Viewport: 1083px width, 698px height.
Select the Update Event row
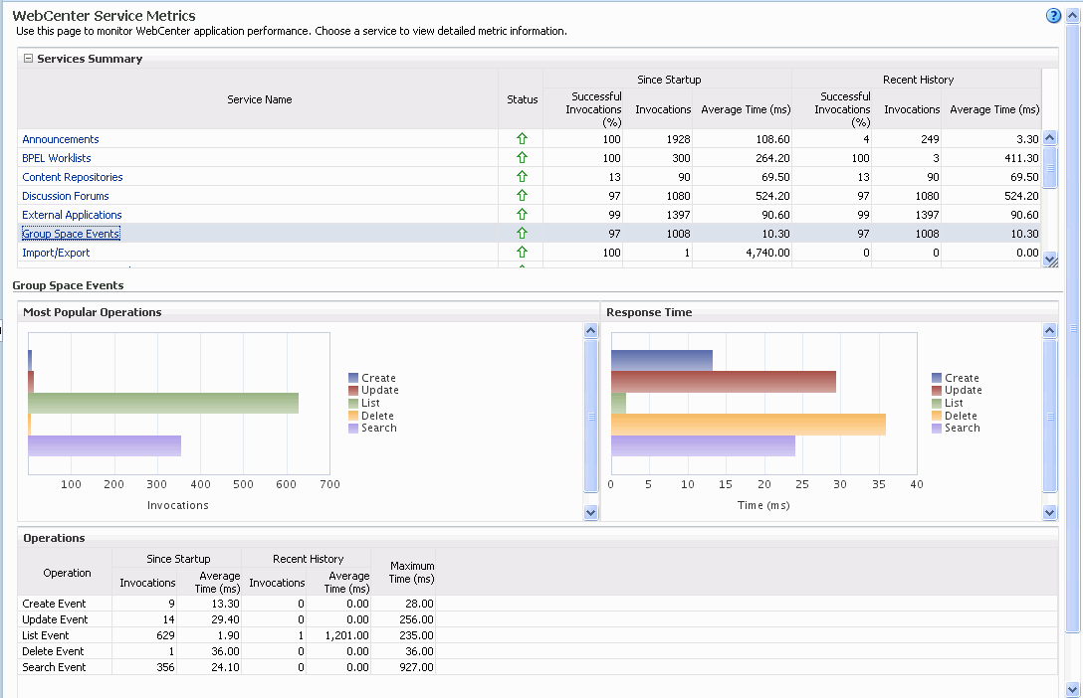click(x=538, y=619)
